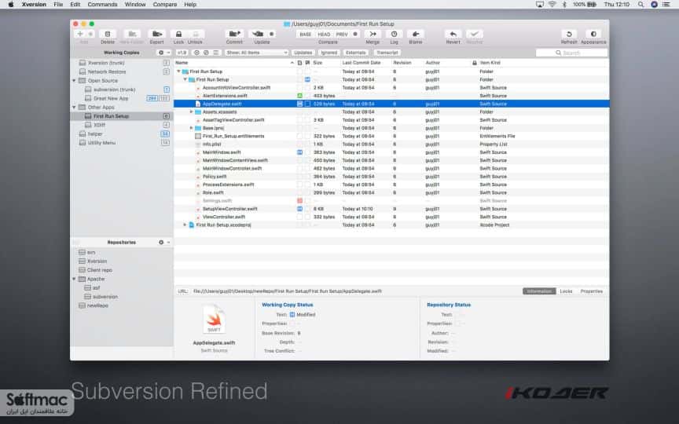Open the Compare menu
Screen dimensions: 679x424
point(165,5)
